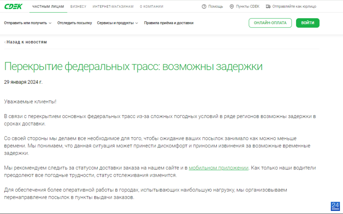Click the truck icon by Отправляйте как юрлицо

click(x=268, y=6)
